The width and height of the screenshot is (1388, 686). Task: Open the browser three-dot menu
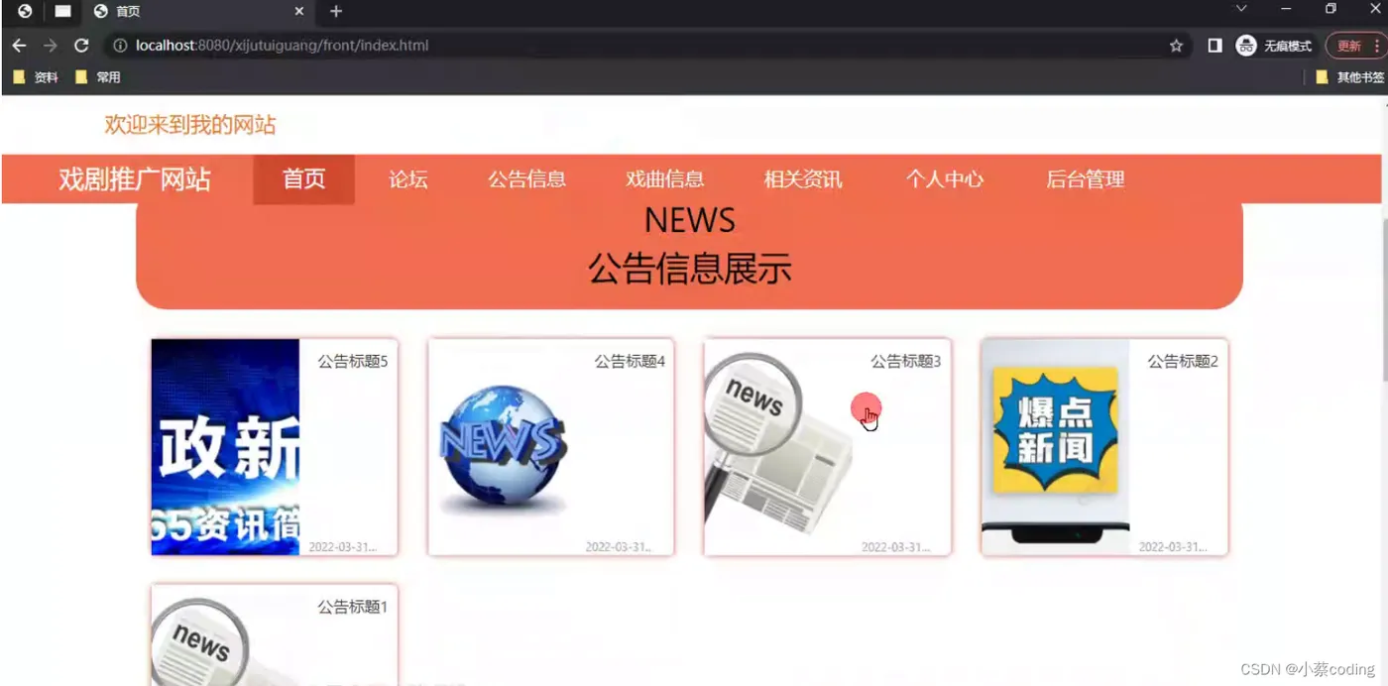(1376, 46)
